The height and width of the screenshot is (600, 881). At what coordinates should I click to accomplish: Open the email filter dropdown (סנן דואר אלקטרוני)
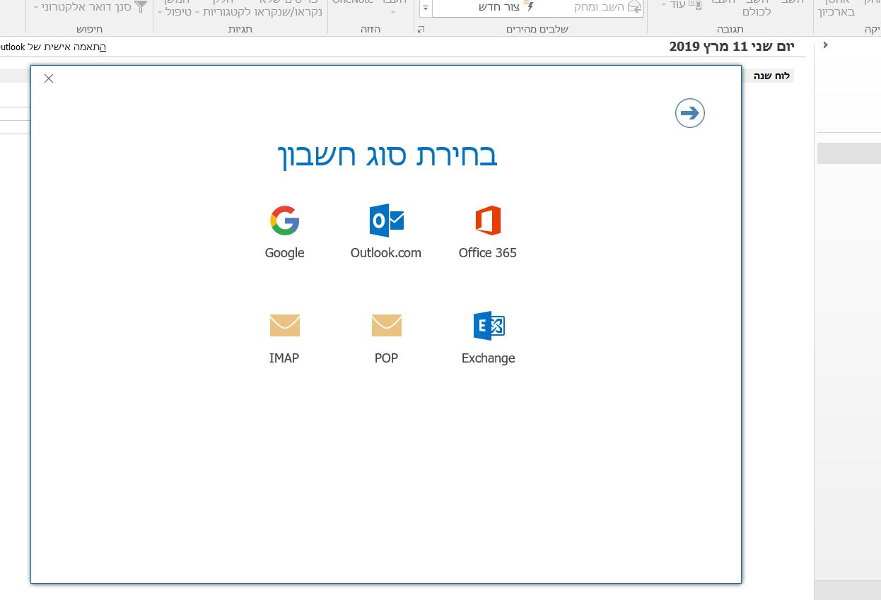pos(91,7)
